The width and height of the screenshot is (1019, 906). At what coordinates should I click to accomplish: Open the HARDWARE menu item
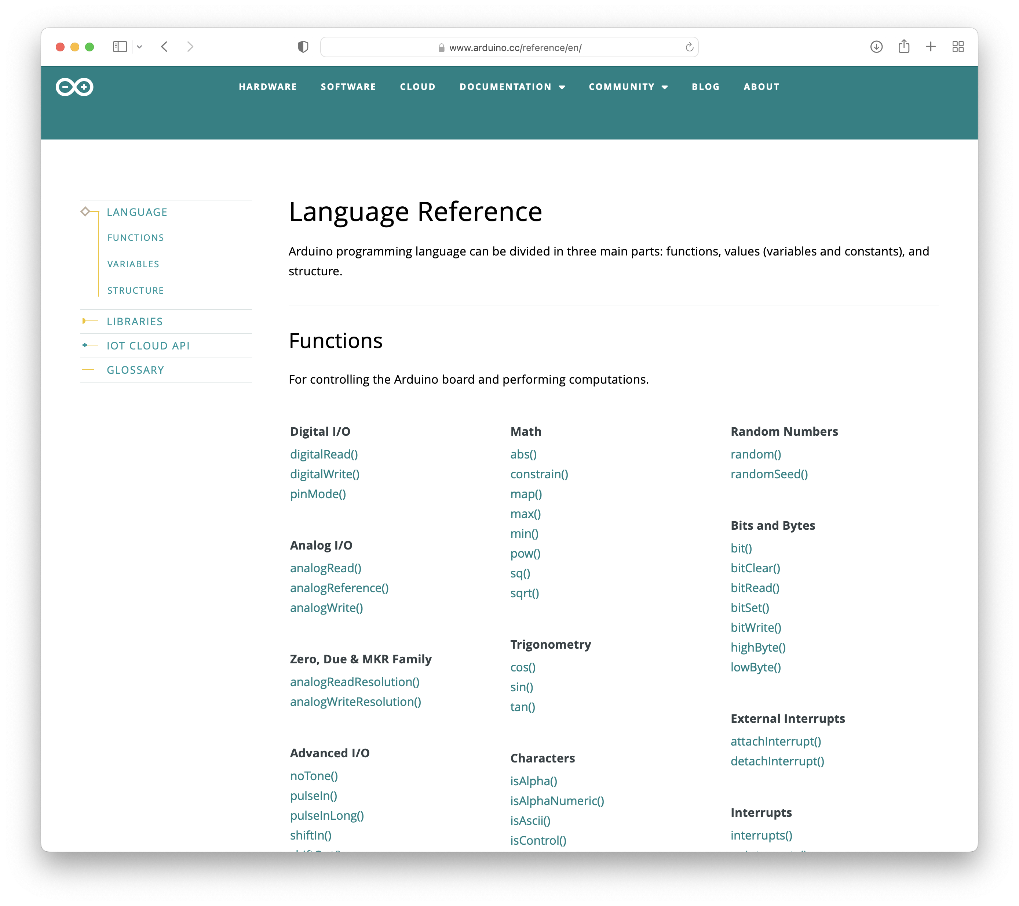click(268, 87)
